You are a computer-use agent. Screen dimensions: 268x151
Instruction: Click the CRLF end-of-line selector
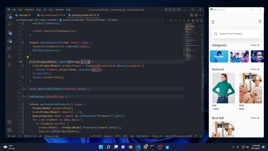[x=125, y=136]
